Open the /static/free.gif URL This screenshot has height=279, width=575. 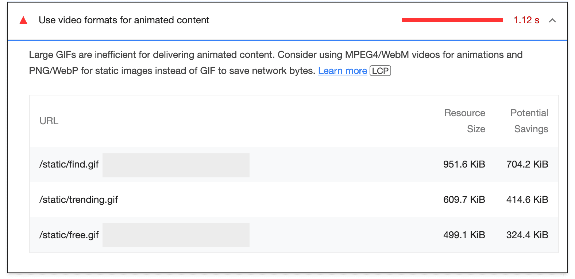(69, 235)
